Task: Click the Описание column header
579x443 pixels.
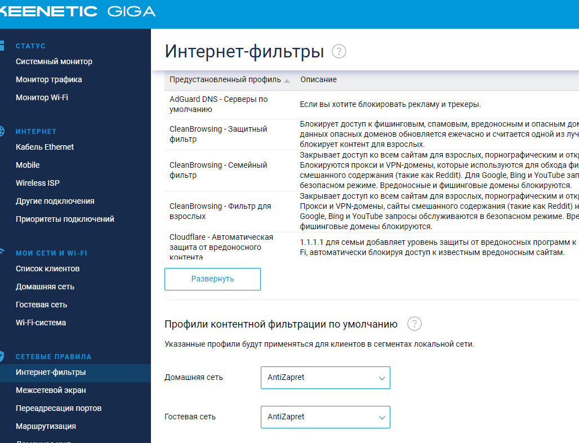Action: pos(319,80)
